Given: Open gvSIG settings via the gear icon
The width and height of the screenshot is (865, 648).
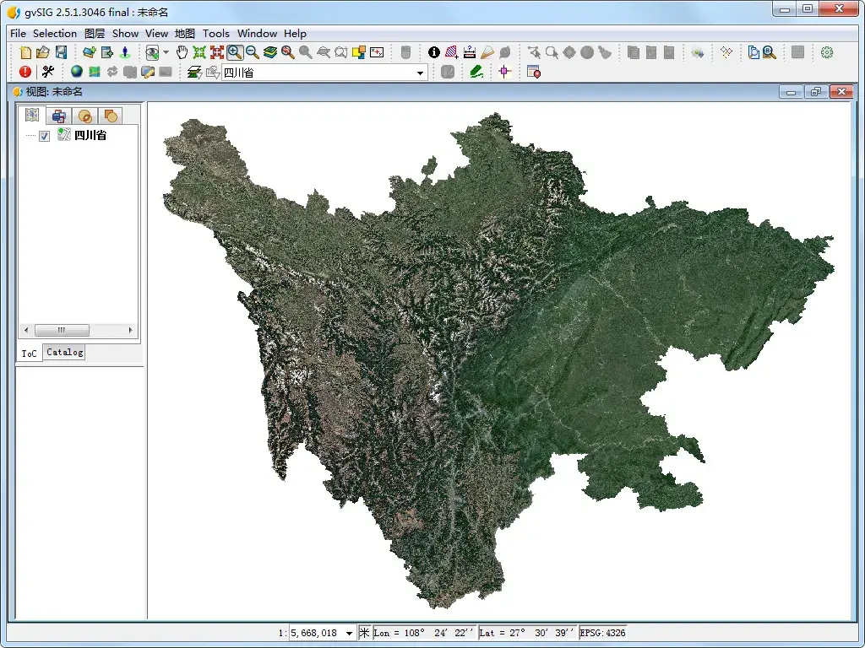Looking at the screenshot, I should click(x=825, y=51).
